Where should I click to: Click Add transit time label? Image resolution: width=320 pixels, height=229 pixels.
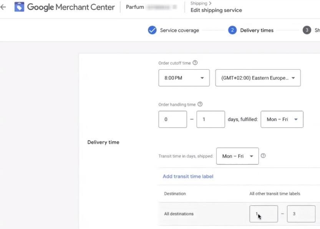[188, 177]
